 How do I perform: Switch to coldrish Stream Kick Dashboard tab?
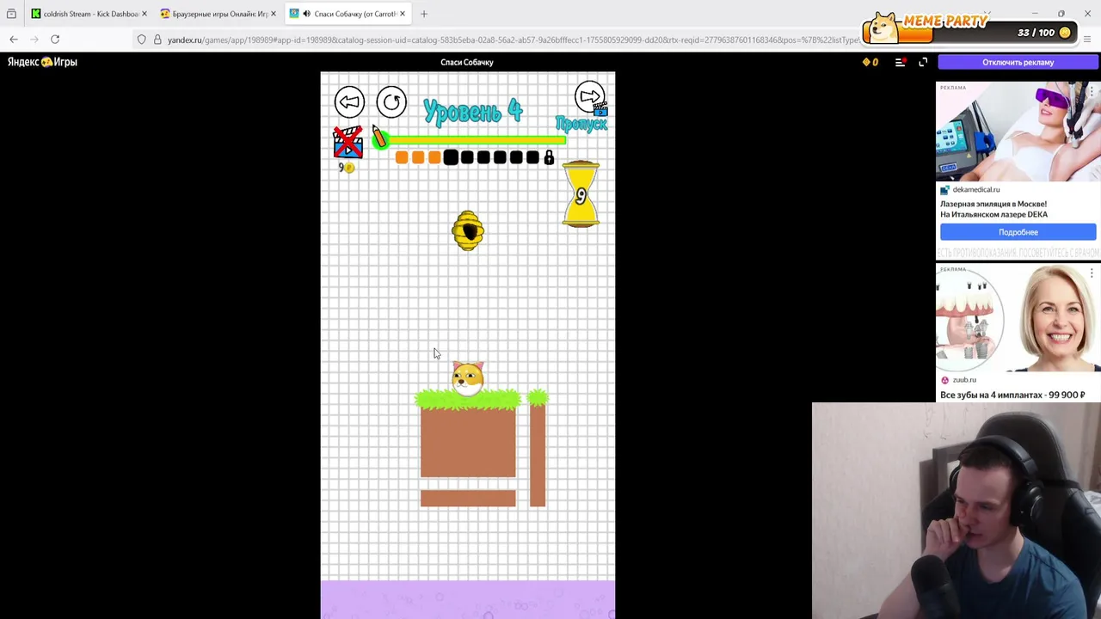[88, 14]
